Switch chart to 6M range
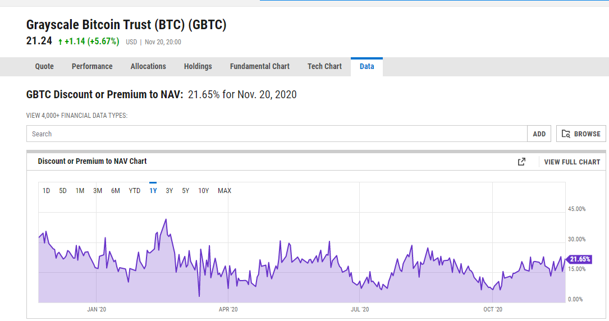The image size is (609, 321). (116, 191)
